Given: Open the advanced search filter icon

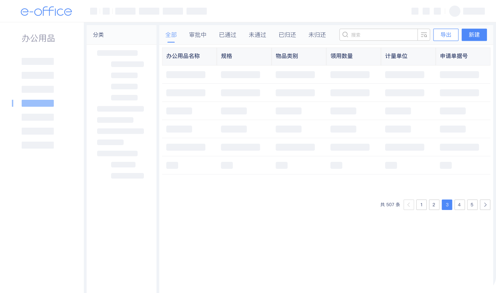Looking at the screenshot, I should [424, 35].
